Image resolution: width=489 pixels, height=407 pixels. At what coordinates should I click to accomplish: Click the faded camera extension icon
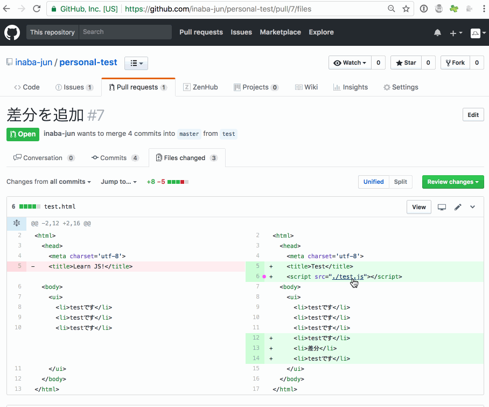(x=469, y=9)
